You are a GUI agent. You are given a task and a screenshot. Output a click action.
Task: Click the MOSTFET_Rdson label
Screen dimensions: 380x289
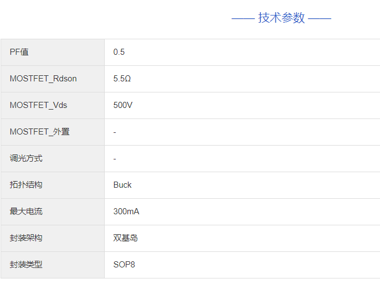pos(43,79)
